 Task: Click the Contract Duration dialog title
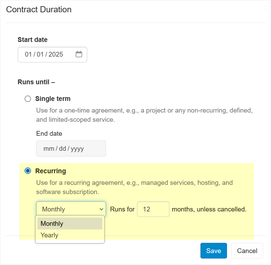coord(39,10)
